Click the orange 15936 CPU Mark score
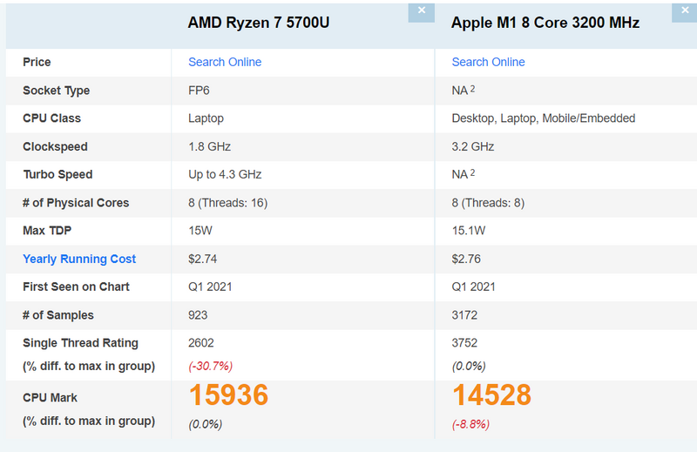This screenshot has width=697, height=452. [x=228, y=395]
